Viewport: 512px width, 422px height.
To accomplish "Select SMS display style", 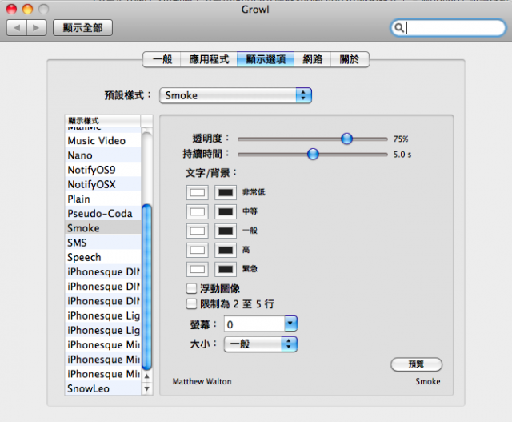I will coord(103,243).
